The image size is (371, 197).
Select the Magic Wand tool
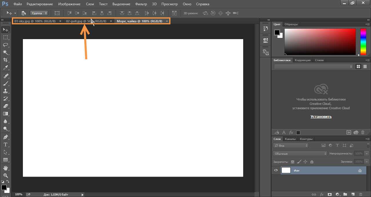(6, 52)
